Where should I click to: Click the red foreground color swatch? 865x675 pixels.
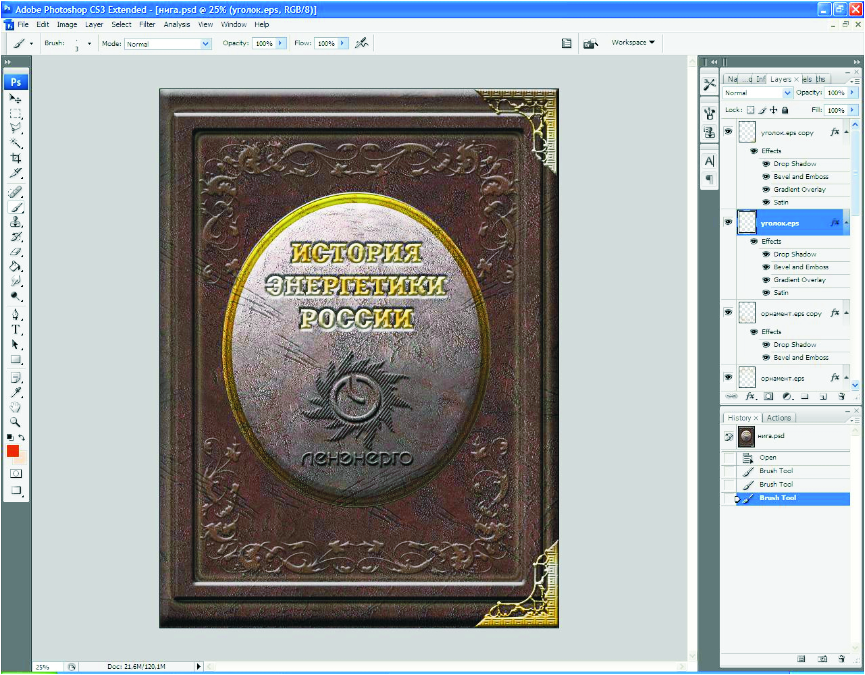pyautogui.click(x=13, y=451)
